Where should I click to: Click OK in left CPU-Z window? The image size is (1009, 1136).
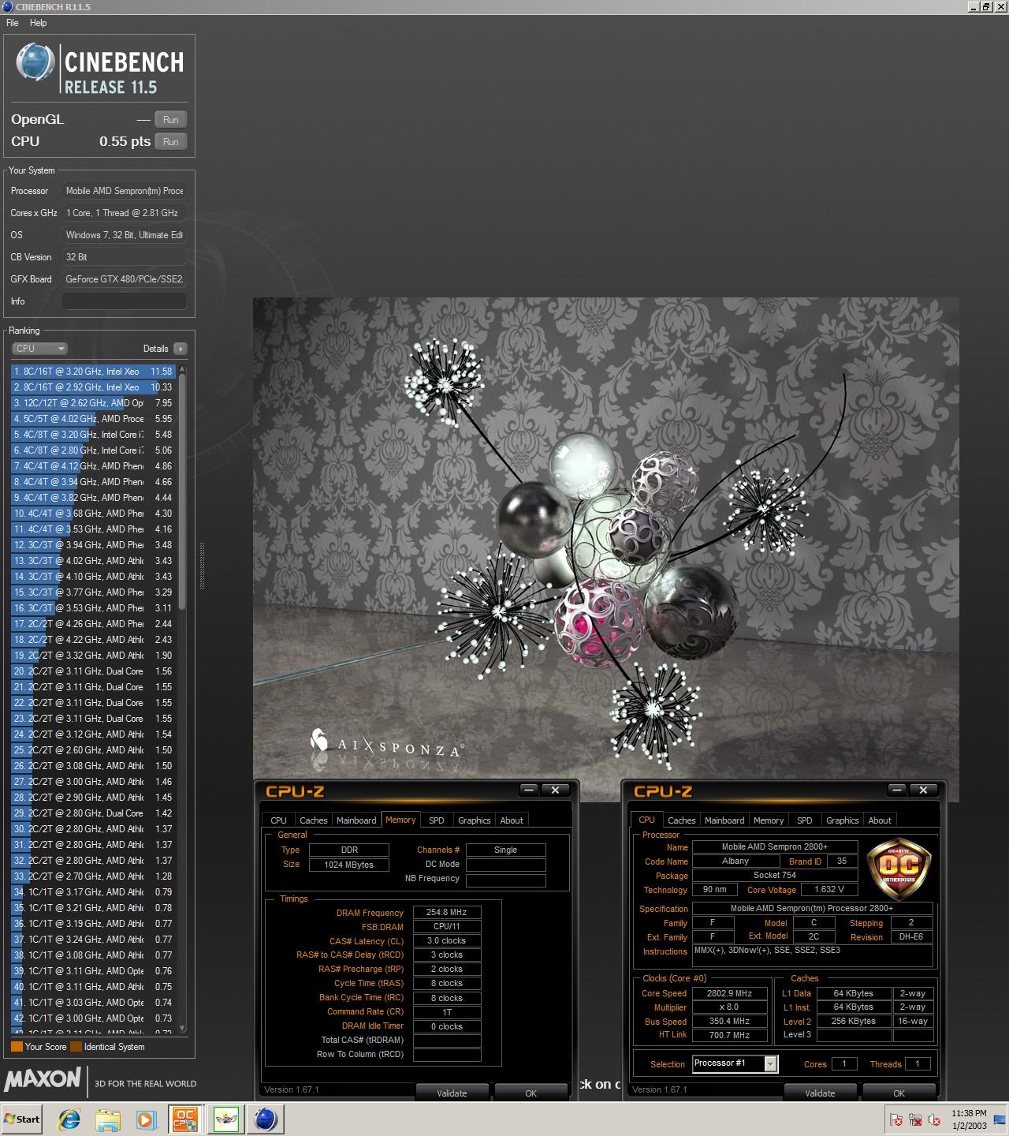pos(531,1093)
